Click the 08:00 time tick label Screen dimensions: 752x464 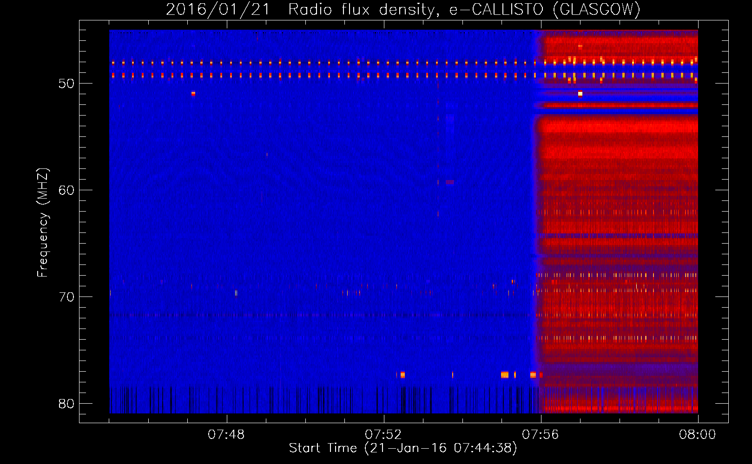(698, 435)
